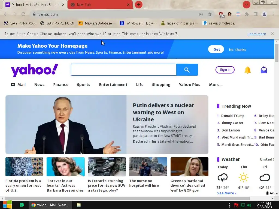
Task: Reload the page with the refresh icon
Action: 23,14
